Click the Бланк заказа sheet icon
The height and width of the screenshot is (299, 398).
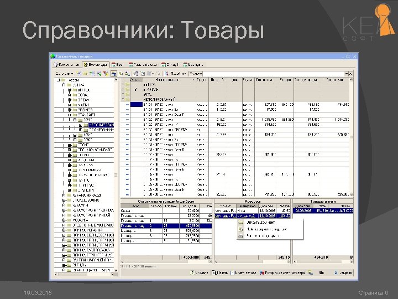pos(232,272)
